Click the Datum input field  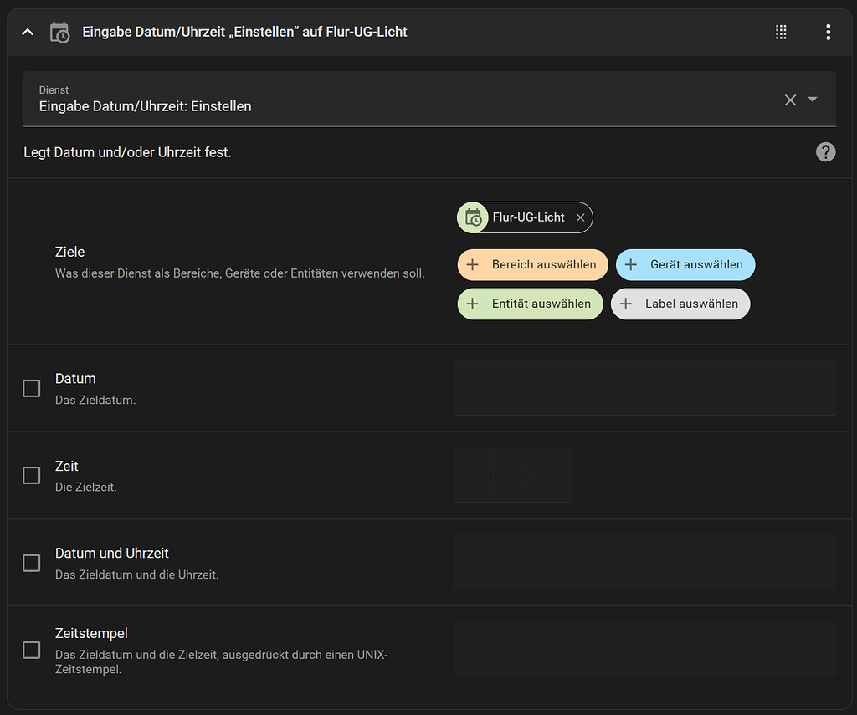click(x=644, y=388)
